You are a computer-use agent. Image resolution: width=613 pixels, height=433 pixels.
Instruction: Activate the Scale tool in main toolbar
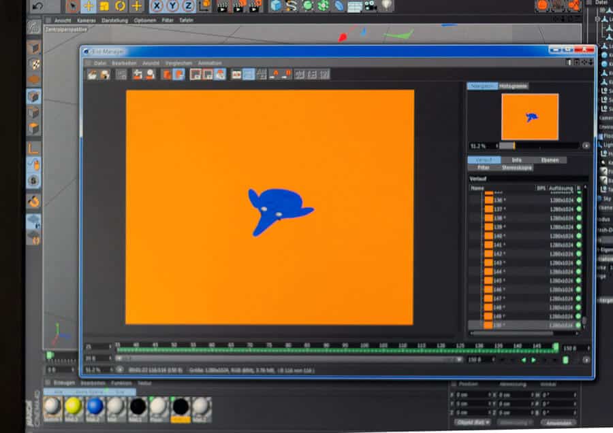[104, 6]
